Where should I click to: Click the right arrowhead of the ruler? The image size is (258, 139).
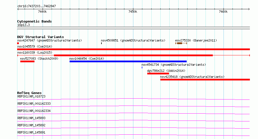coord(249,9)
